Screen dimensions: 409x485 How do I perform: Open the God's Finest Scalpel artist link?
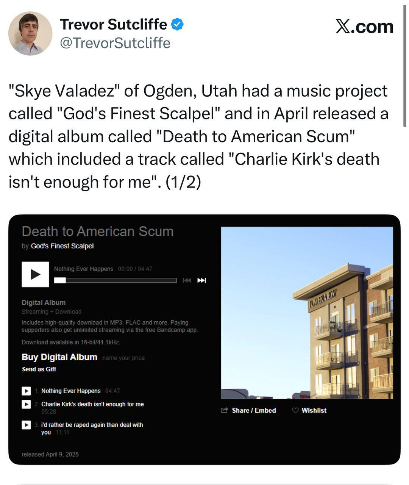[62, 246]
